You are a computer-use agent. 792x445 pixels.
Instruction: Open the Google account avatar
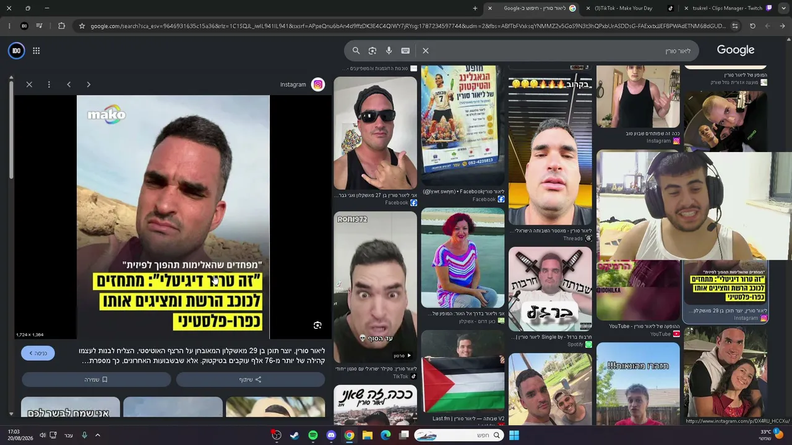pos(17,51)
